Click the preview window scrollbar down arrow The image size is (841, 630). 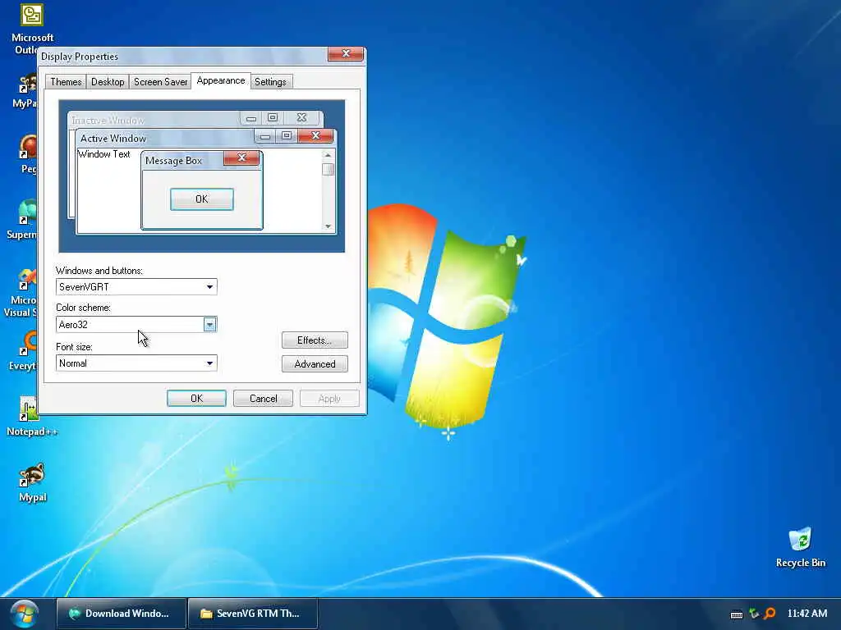tap(328, 226)
